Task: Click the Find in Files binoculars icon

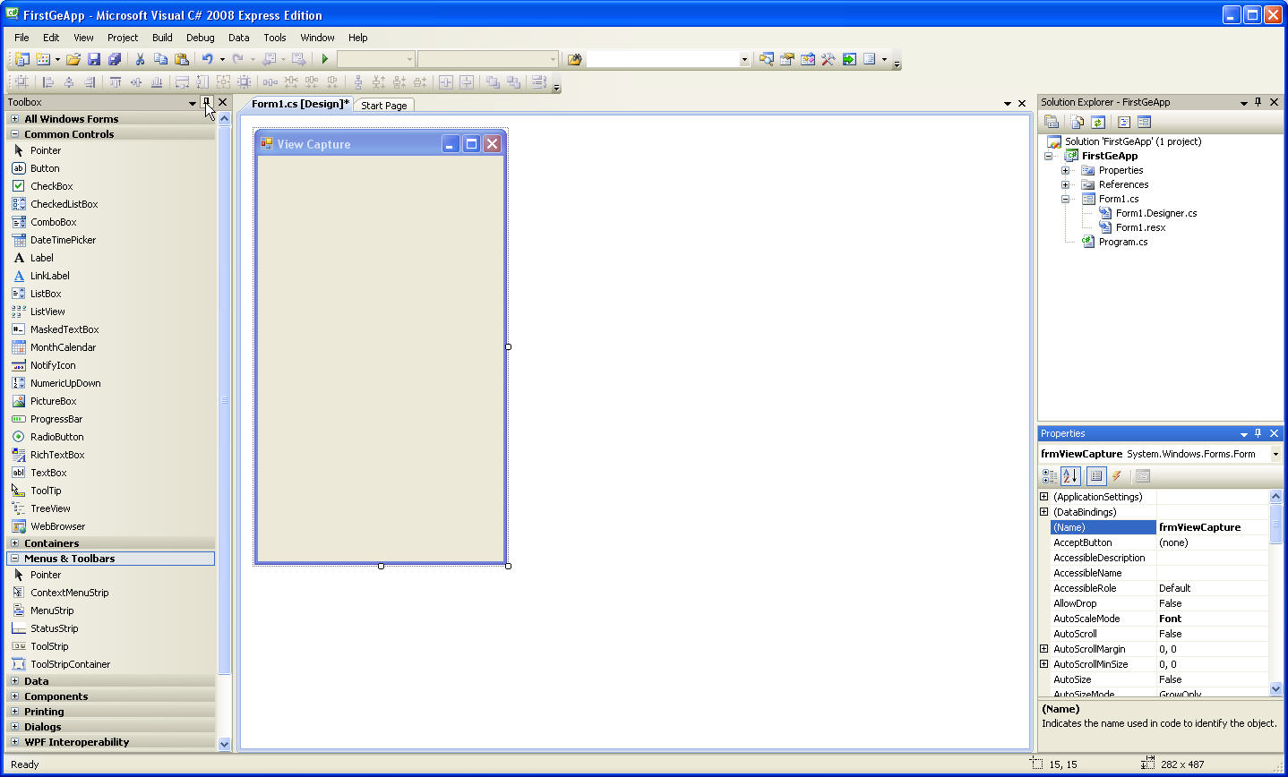Action: coord(575,59)
